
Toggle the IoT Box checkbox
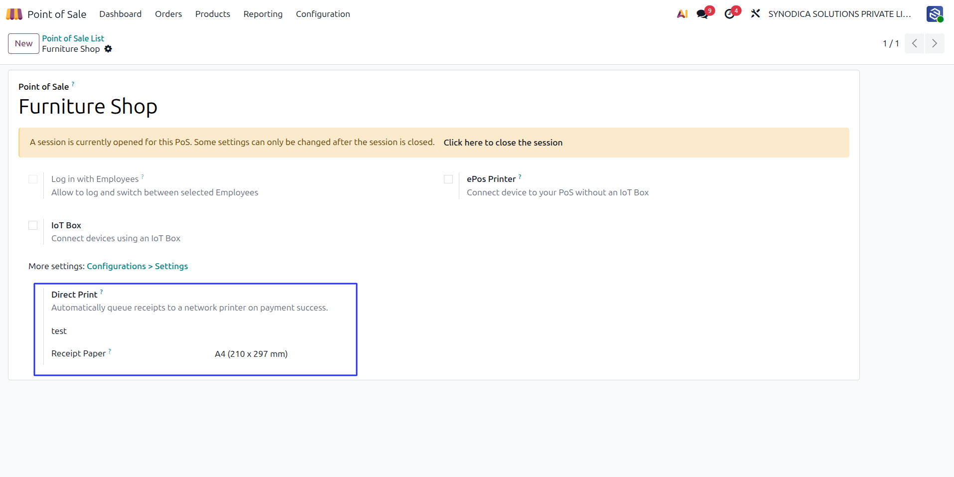33,225
